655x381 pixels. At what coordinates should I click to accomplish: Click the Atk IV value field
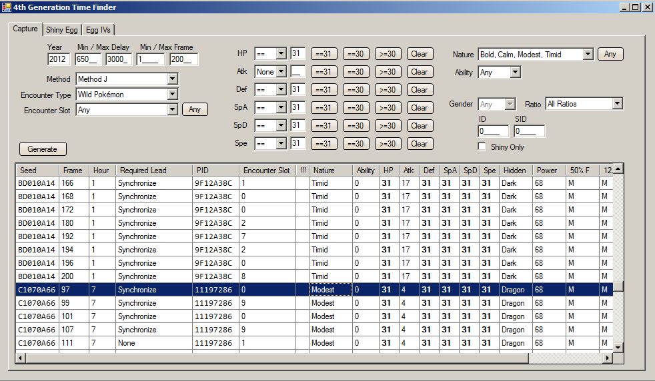click(298, 71)
